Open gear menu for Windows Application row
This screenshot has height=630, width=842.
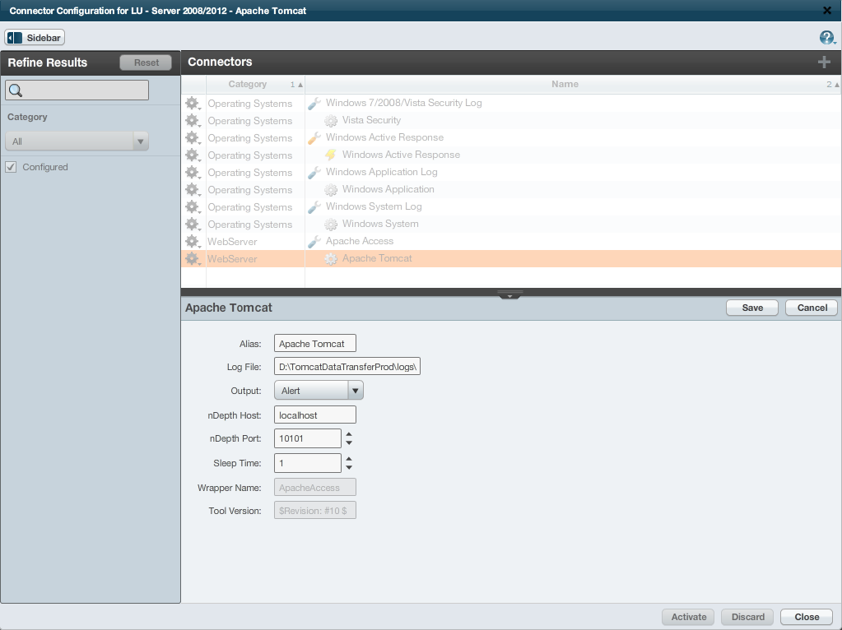(x=193, y=189)
